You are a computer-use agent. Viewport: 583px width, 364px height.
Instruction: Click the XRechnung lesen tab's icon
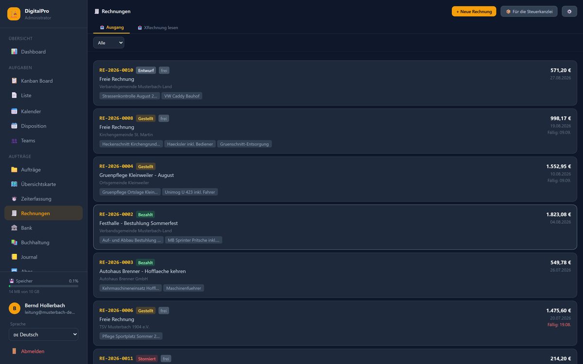[140, 28]
